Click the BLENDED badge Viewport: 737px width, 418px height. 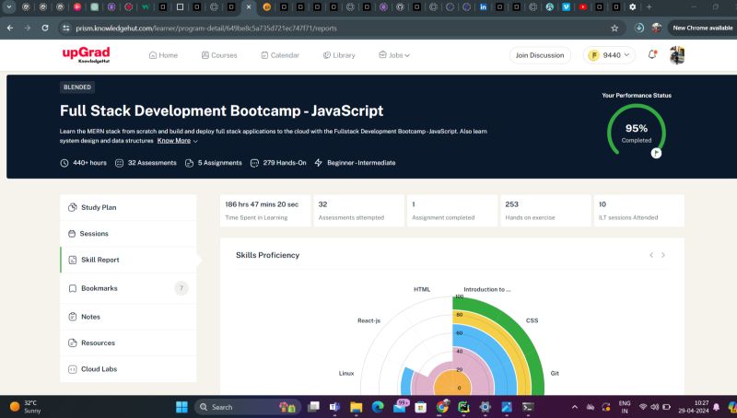tap(77, 87)
